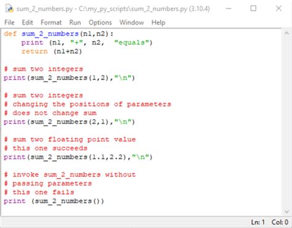Minimize the IDLE editor window
This screenshot has width=292, height=228.
[x=229, y=9]
